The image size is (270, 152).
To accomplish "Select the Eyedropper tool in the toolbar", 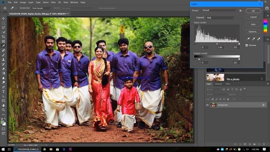I will 3,46.
